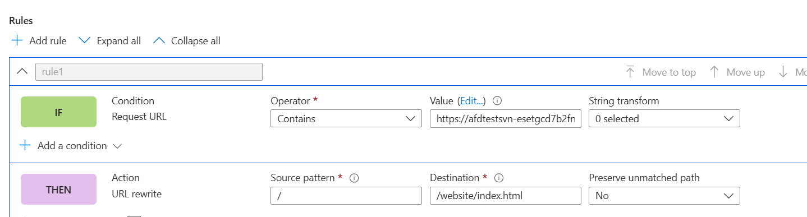Click the Value field with afdtestsvn URL
The image size is (807, 217).
505,118
